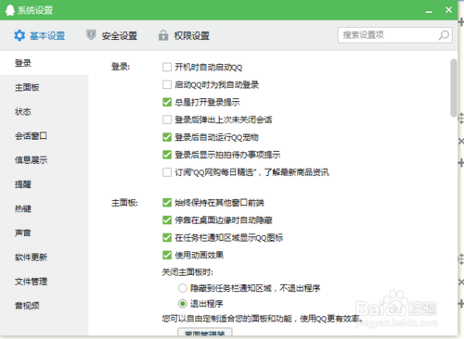Screen dimensions: 464x339
Task: Click the QQ penguin logo in title bar
Action: tap(10, 10)
